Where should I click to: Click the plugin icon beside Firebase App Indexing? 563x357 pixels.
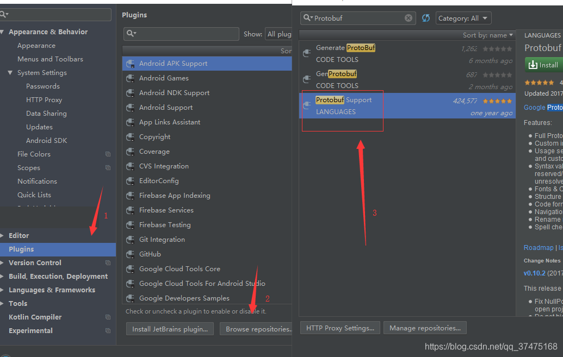(x=131, y=196)
